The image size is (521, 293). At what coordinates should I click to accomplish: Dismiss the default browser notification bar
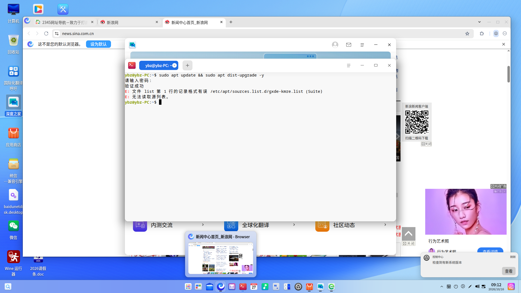tap(504, 44)
